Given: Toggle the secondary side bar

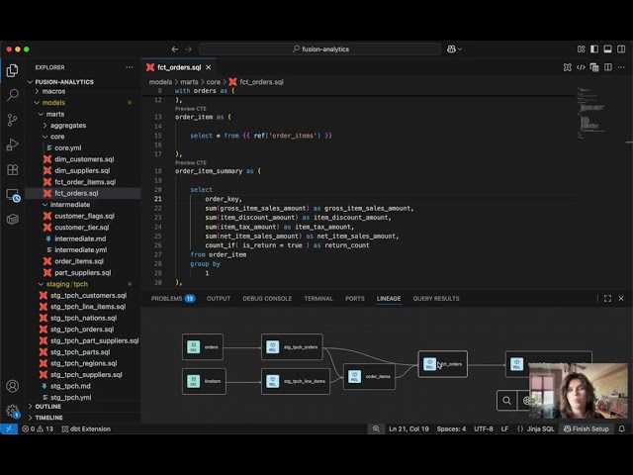Looking at the screenshot, I should (x=621, y=48).
